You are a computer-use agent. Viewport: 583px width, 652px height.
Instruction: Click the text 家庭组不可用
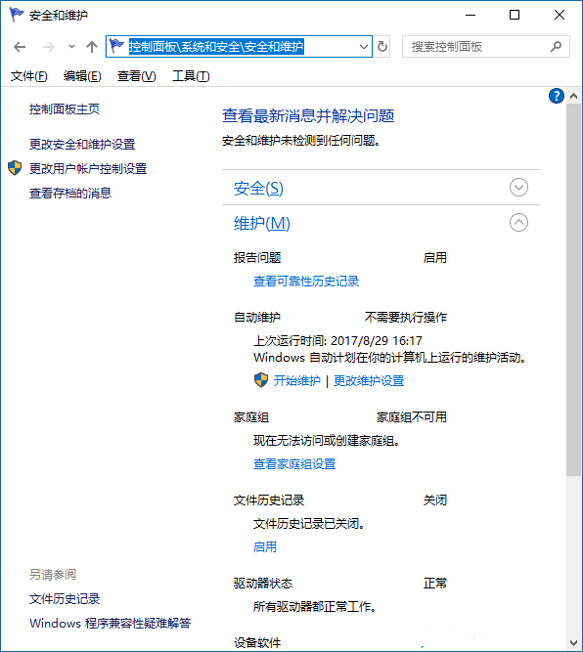[412, 417]
